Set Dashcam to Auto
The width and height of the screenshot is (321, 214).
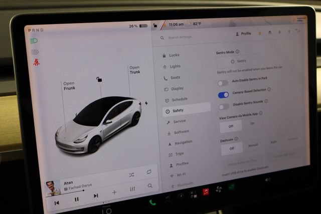(x=273, y=142)
